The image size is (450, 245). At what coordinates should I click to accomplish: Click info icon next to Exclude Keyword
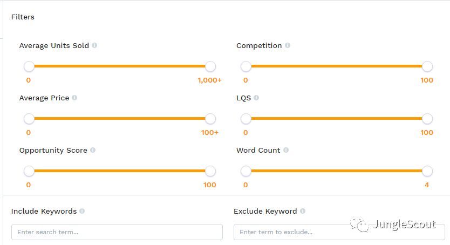tap(303, 212)
